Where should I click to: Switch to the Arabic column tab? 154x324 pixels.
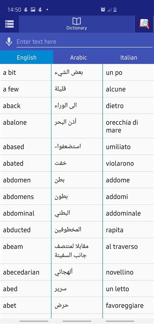(78, 57)
